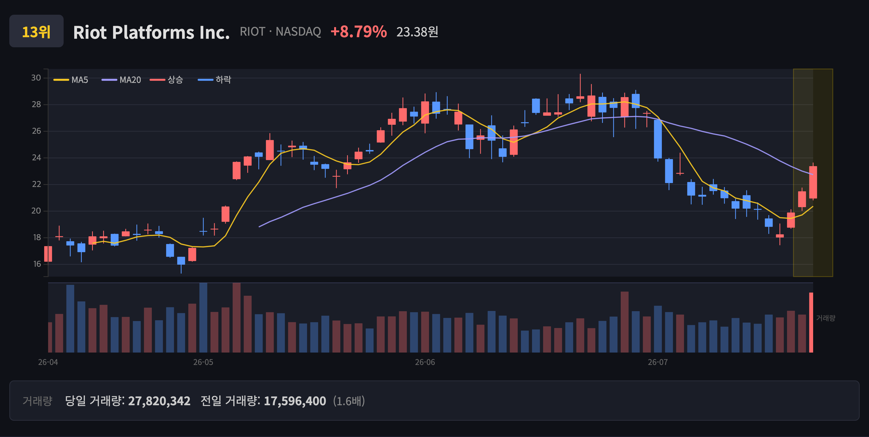Click the 28 y-axis price label
The height and width of the screenshot is (437, 869).
[36, 104]
